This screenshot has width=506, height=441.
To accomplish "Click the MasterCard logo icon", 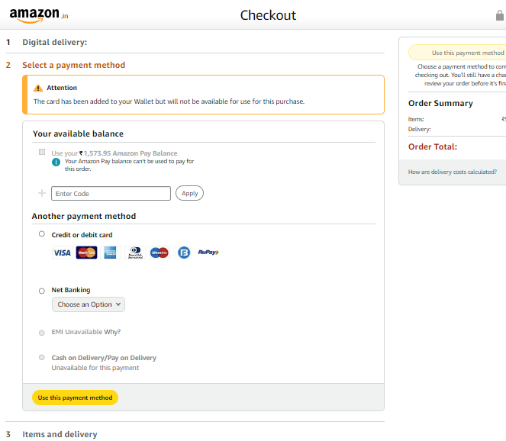I will click(86, 253).
